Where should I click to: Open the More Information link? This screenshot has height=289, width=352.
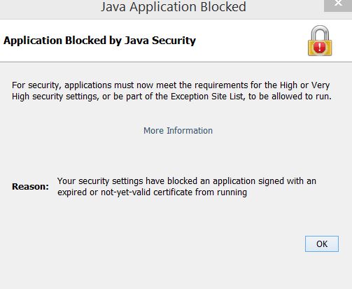[x=178, y=131]
